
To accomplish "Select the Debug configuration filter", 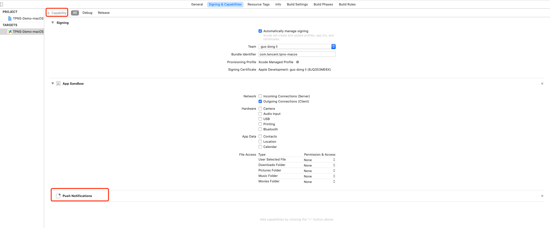I will [x=87, y=13].
